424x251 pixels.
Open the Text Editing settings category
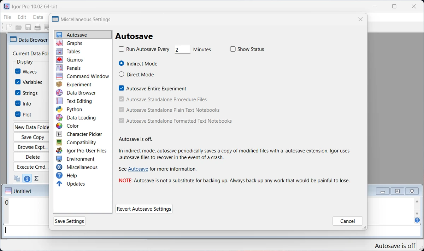pyautogui.click(x=83, y=101)
